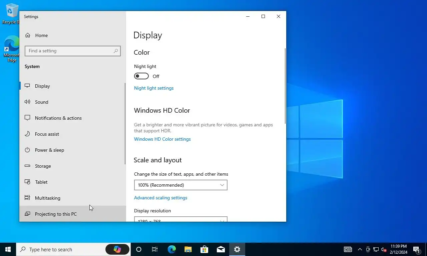Maximize the Settings window

point(263,16)
